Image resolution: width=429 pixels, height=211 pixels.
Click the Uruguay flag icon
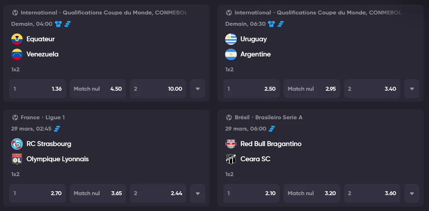point(231,39)
